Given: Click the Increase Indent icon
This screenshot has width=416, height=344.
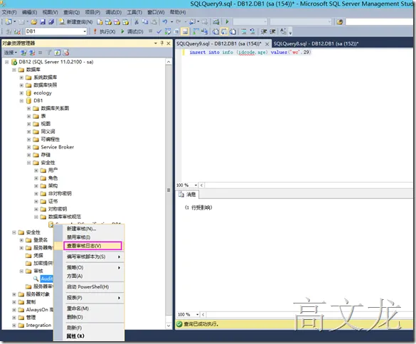Looking at the screenshot, I should [272, 32].
